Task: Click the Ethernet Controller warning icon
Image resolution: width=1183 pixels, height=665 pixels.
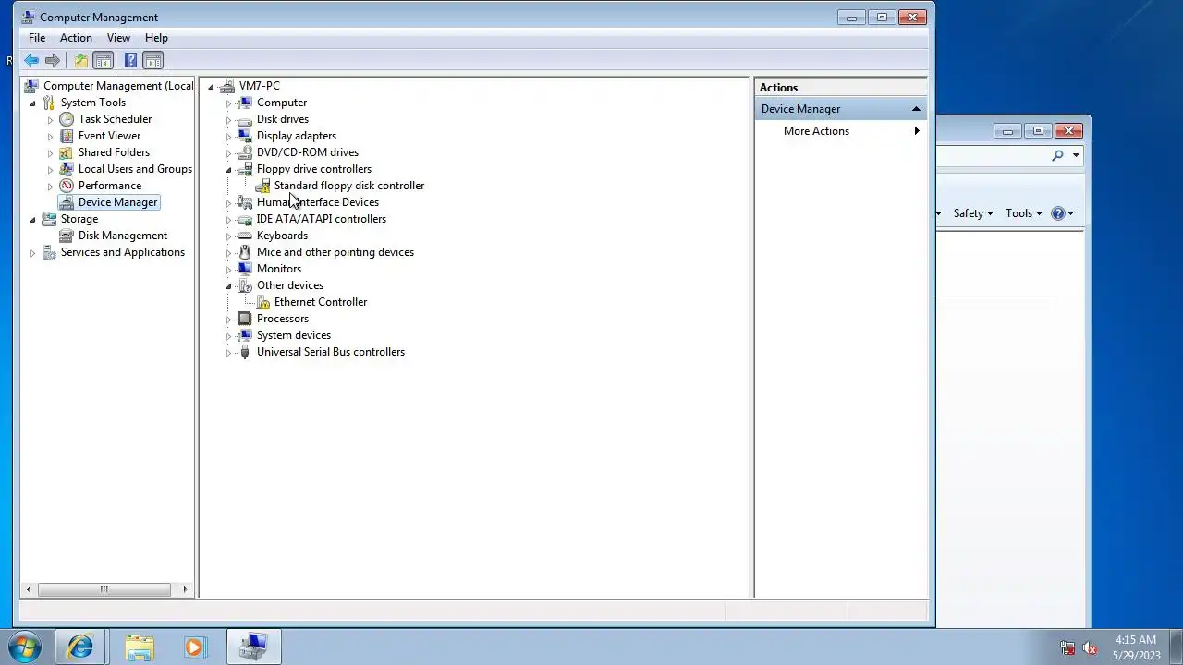Action: 262,302
